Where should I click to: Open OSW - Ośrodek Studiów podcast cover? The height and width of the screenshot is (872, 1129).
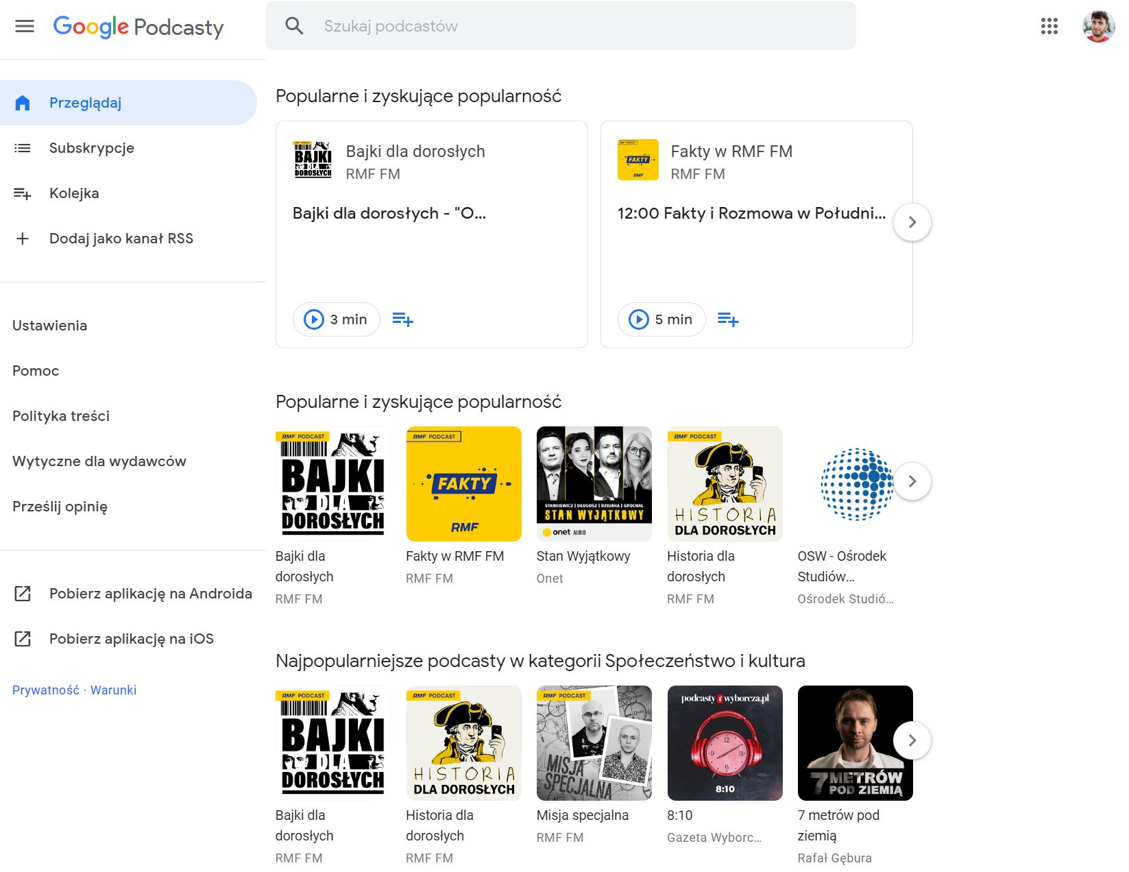855,484
